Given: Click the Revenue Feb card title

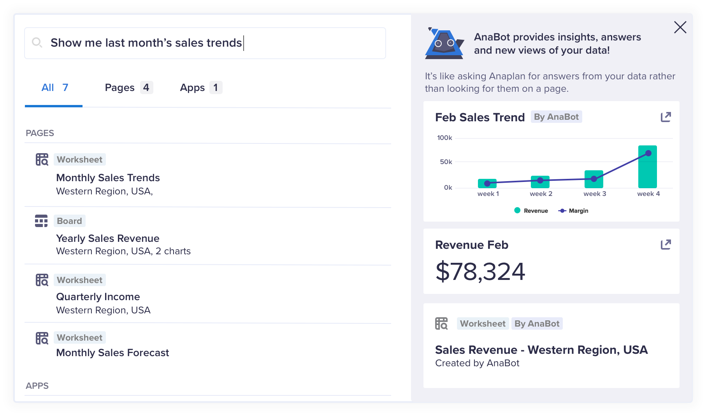Looking at the screenshot, I should [x=472, y=245].
